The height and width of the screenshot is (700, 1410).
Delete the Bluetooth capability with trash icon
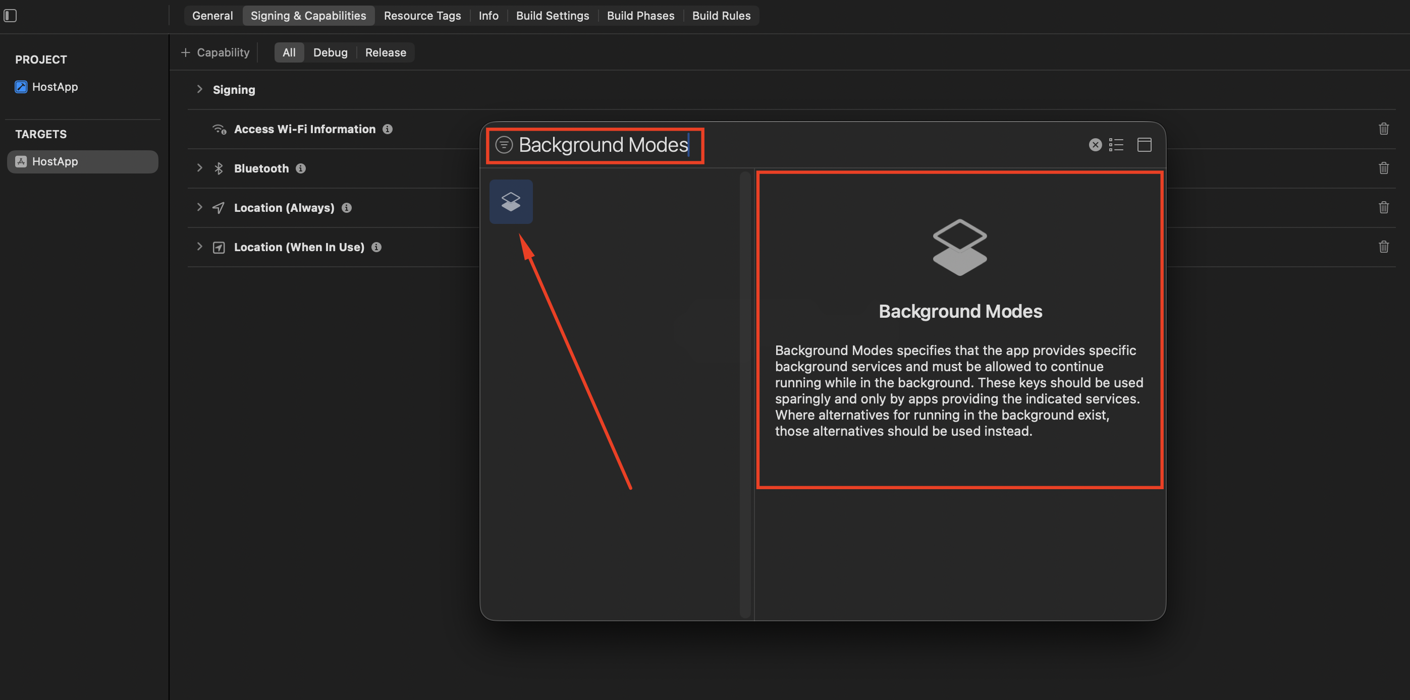pos(1384,168)
